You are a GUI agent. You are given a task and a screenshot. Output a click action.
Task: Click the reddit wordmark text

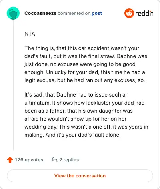(144, 13)
